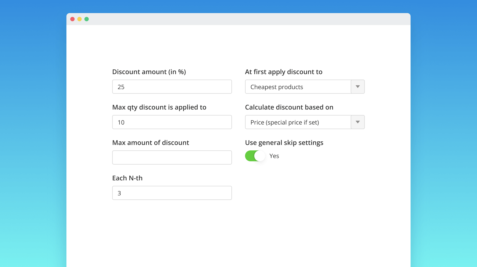The width and height of the screenshot is (477, 267).
Task: Click the yellow minimize window button
Action: tap(79, 19)
